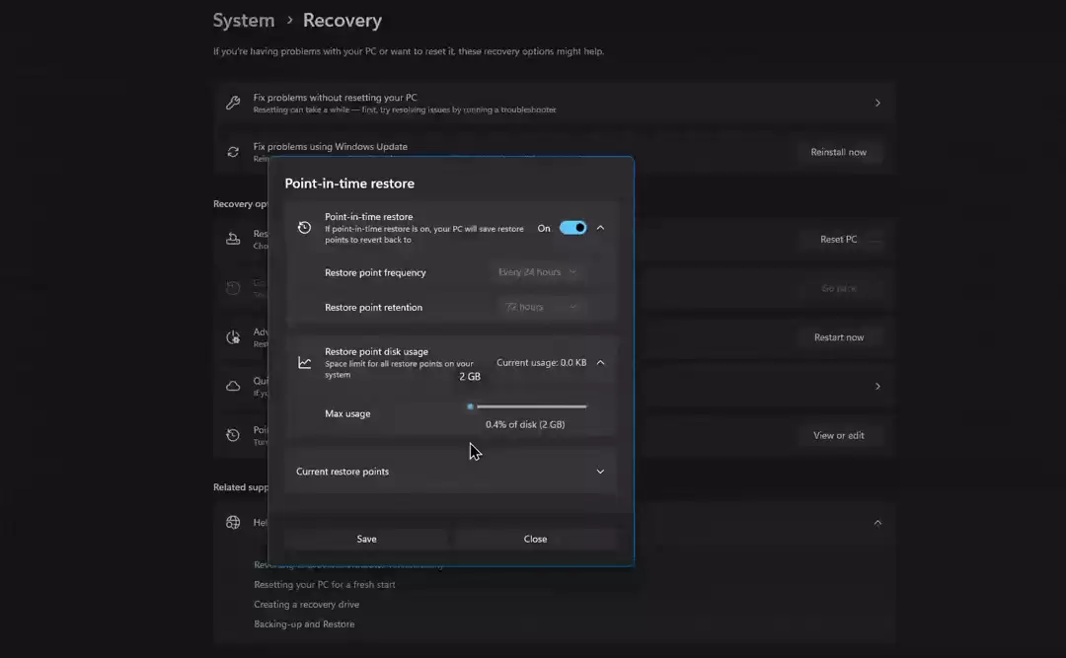Image resolution: width=1066 pixels, height=658 pixels.
Task: Collapse the Help section chevron
Action: click(877, 522)
